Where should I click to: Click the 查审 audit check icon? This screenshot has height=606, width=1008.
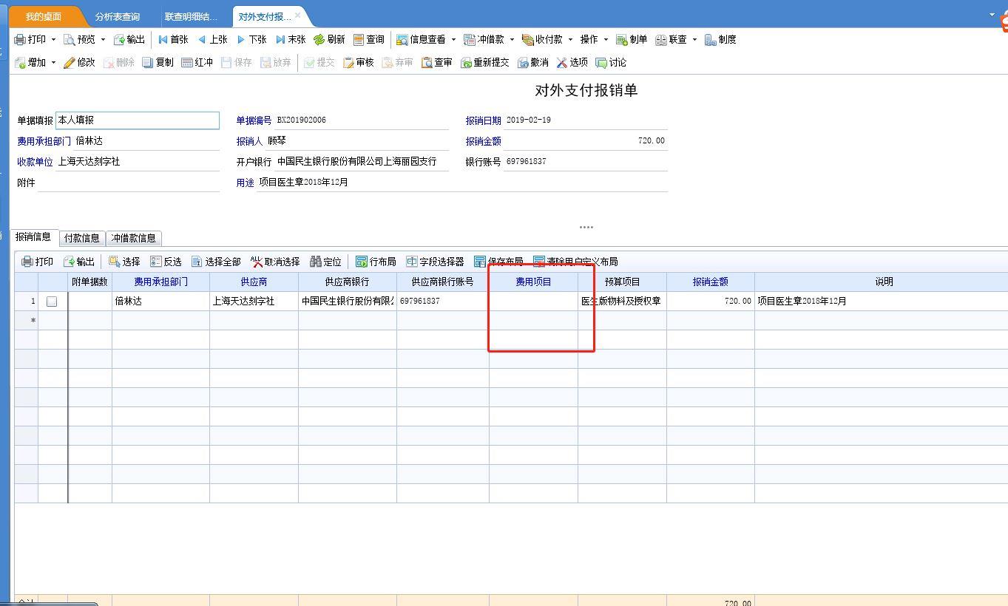(427, 63)
